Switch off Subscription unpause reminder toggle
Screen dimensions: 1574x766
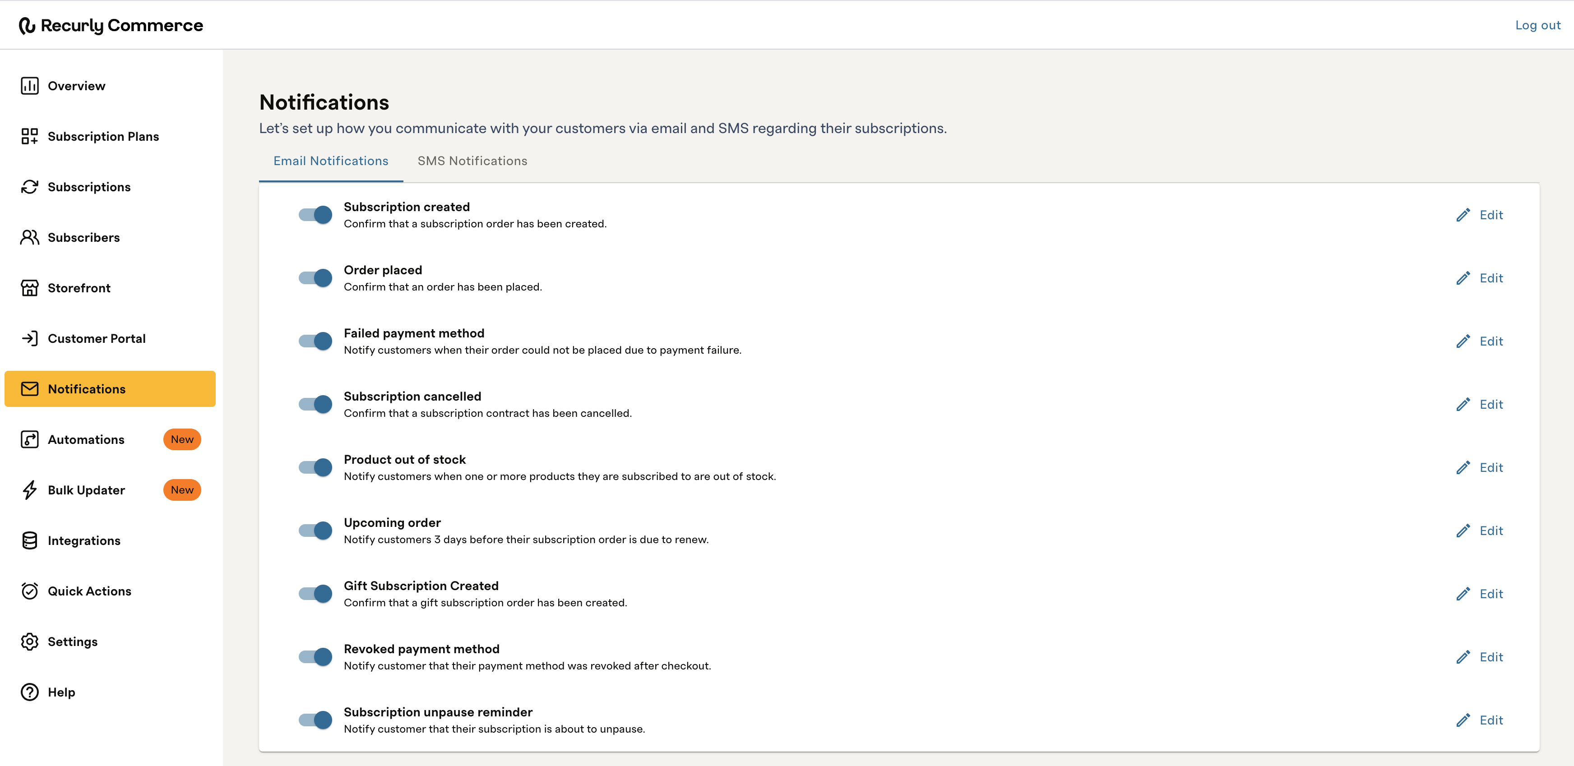tap(315, 720)
